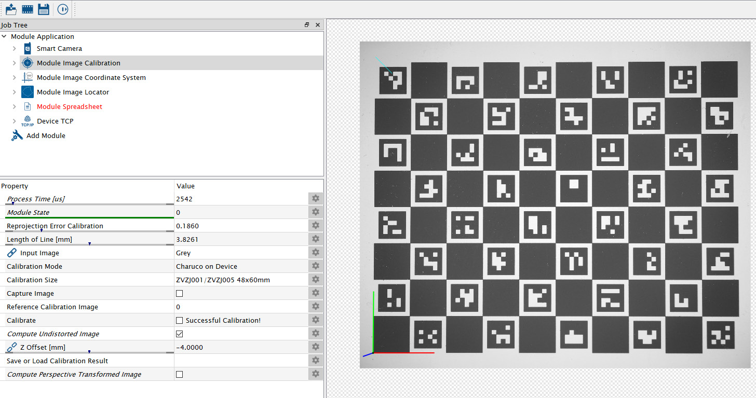This screenshot has width=756, height=398.
Task: Expand the Module Spreadsheet node
Action: pos(15,106)
